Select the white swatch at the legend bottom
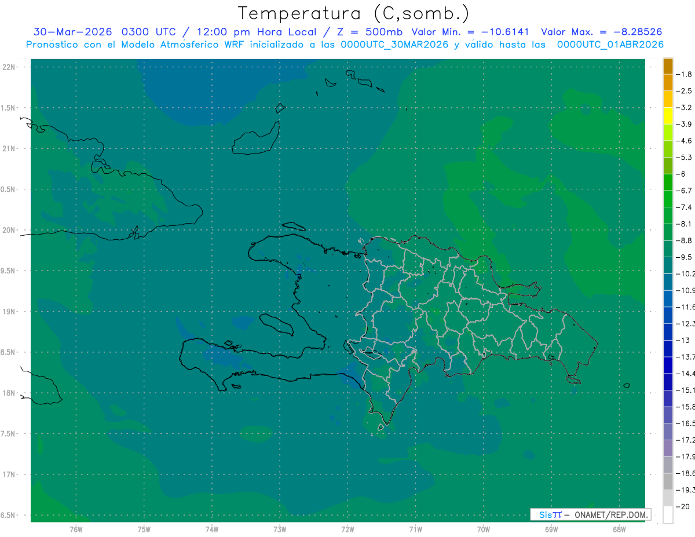 tap(668, 515)
